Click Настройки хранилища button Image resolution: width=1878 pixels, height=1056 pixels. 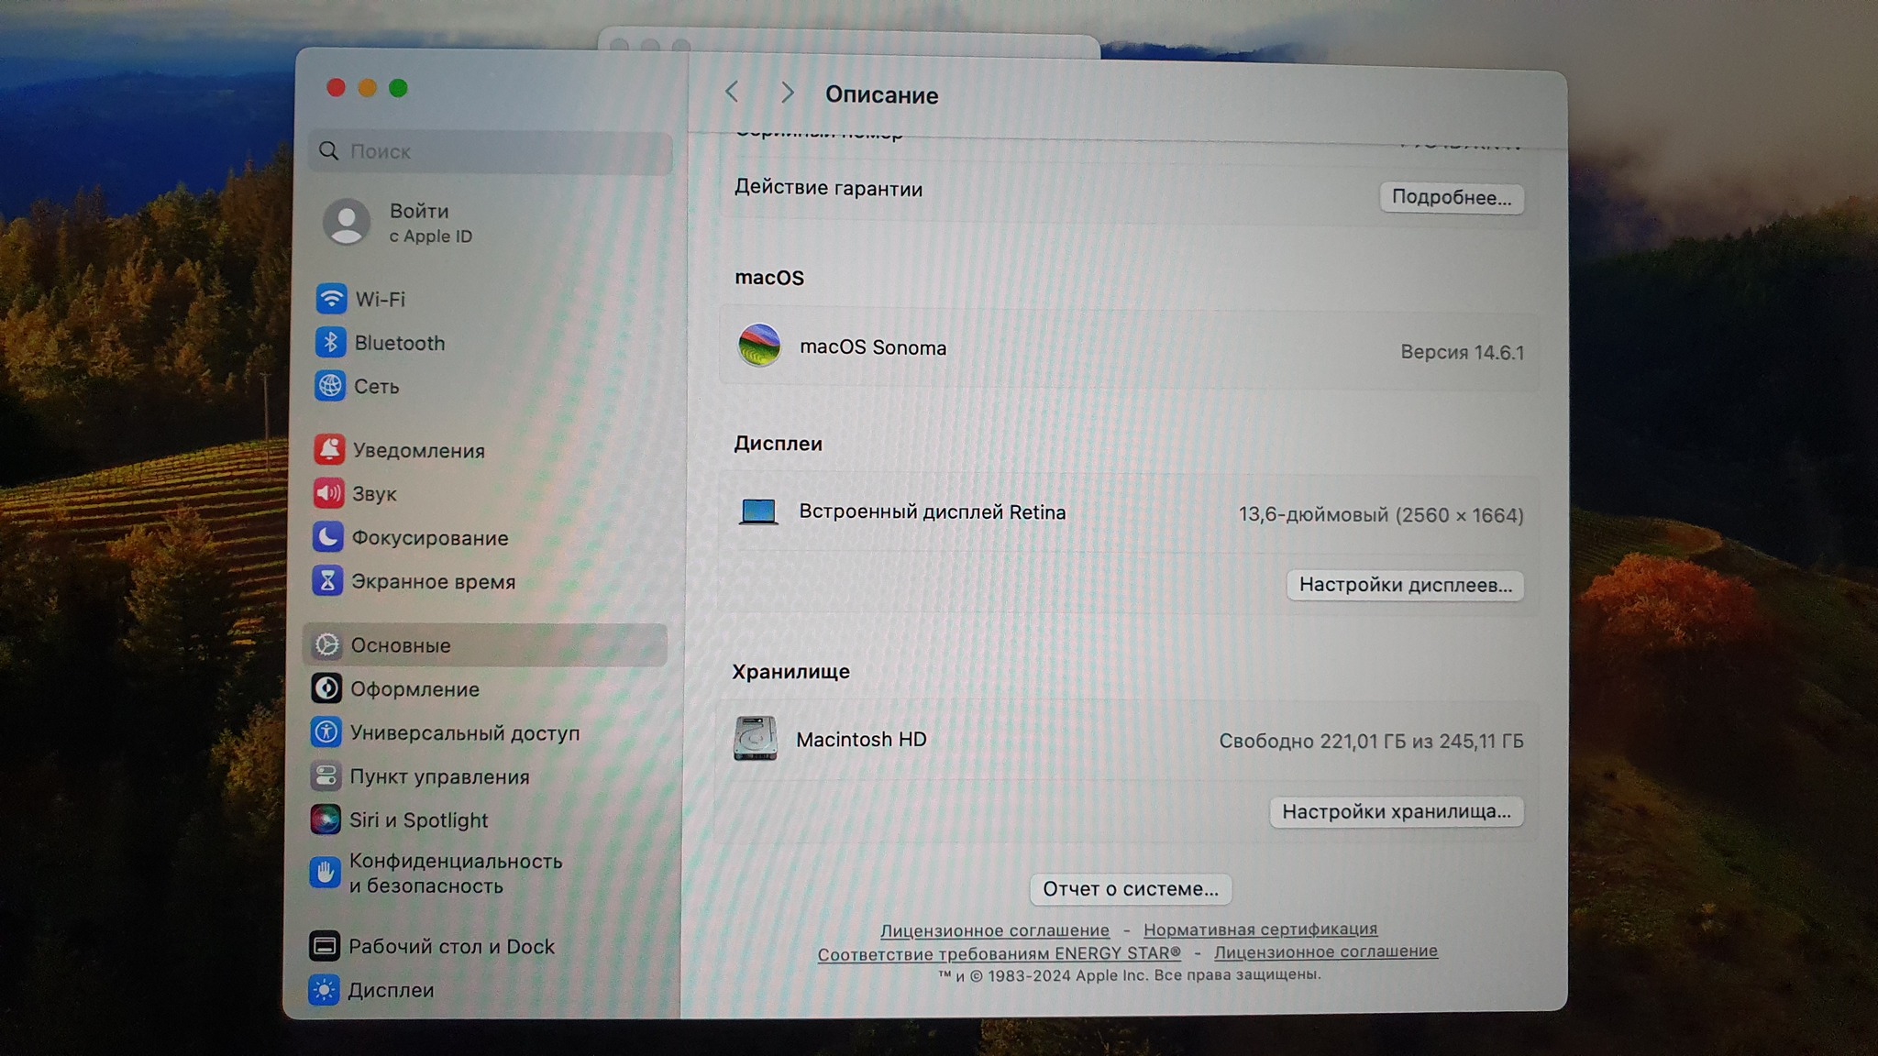pyautogui.click(x=1396, y=811)
